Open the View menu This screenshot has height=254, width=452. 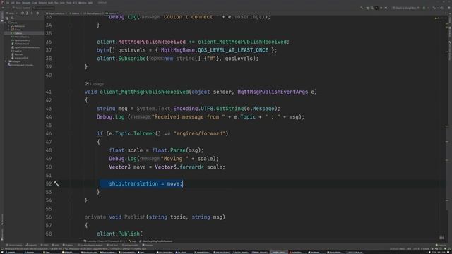pyautogui.click(x=18, y=3)
